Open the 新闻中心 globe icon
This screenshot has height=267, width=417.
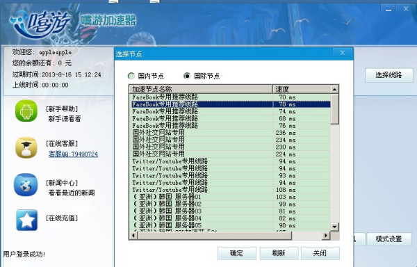(x=26, y=184)
